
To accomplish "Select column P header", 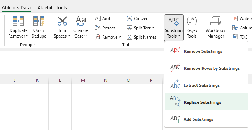I will (x=151, y=80).
